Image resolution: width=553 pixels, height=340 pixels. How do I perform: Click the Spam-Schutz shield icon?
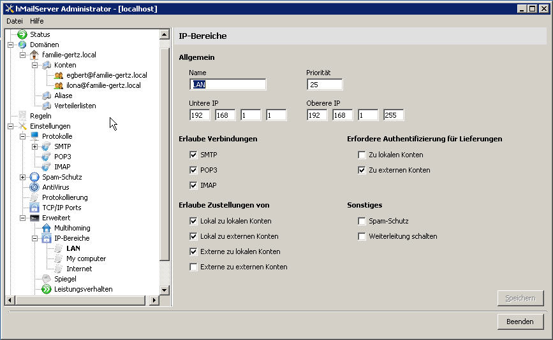pos(34,177)
